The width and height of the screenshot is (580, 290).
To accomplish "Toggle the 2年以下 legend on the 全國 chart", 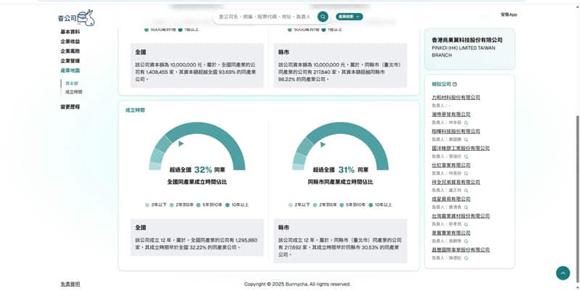I will (x=155, y=205).
